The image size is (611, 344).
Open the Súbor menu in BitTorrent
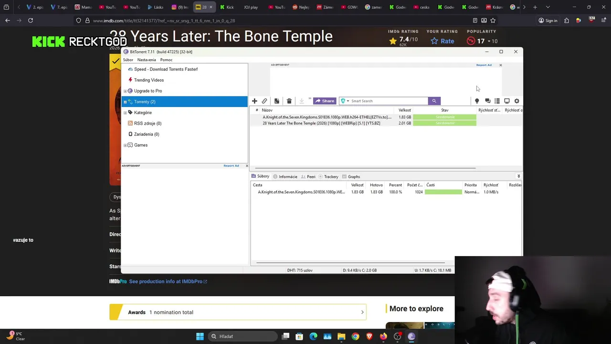pos(128,60)
